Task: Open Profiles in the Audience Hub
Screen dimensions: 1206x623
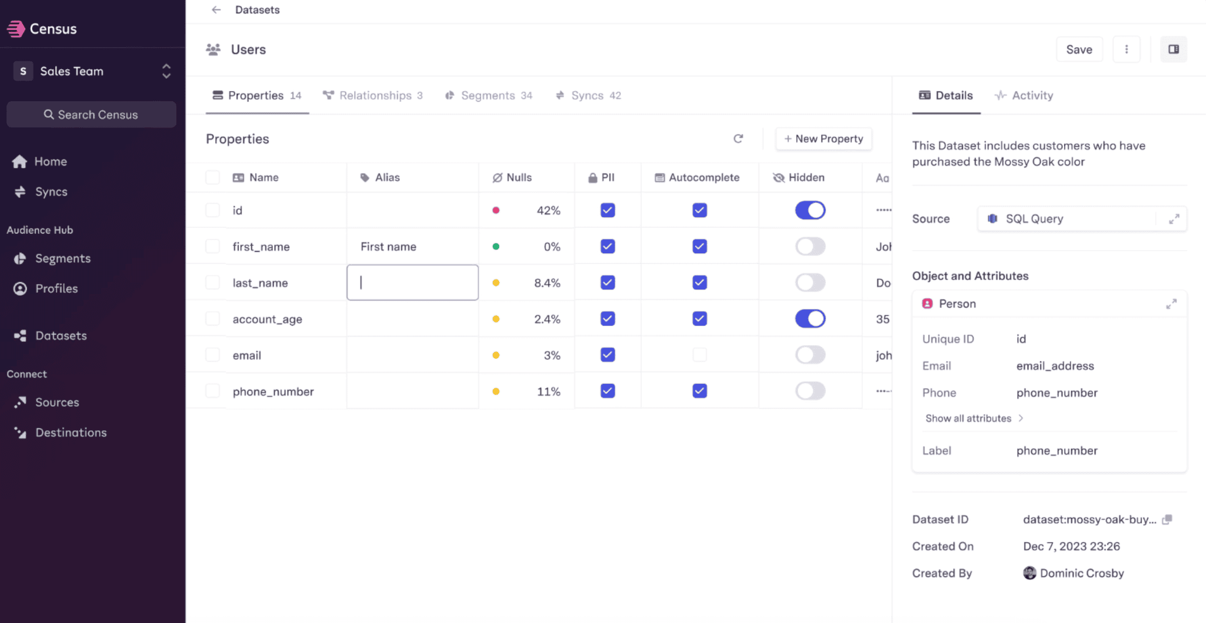Action: [56, 288]
